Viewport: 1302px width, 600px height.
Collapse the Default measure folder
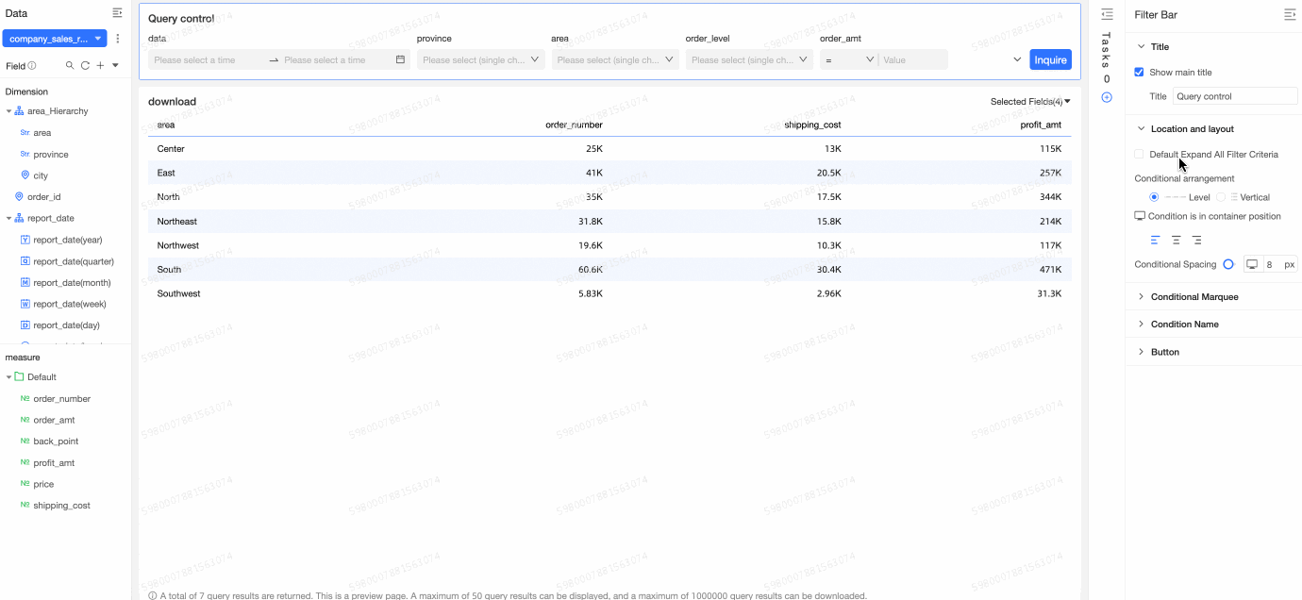[8, 377]
